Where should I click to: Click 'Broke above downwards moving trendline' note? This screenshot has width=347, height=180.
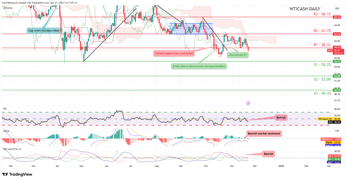(x=199, y=66)
